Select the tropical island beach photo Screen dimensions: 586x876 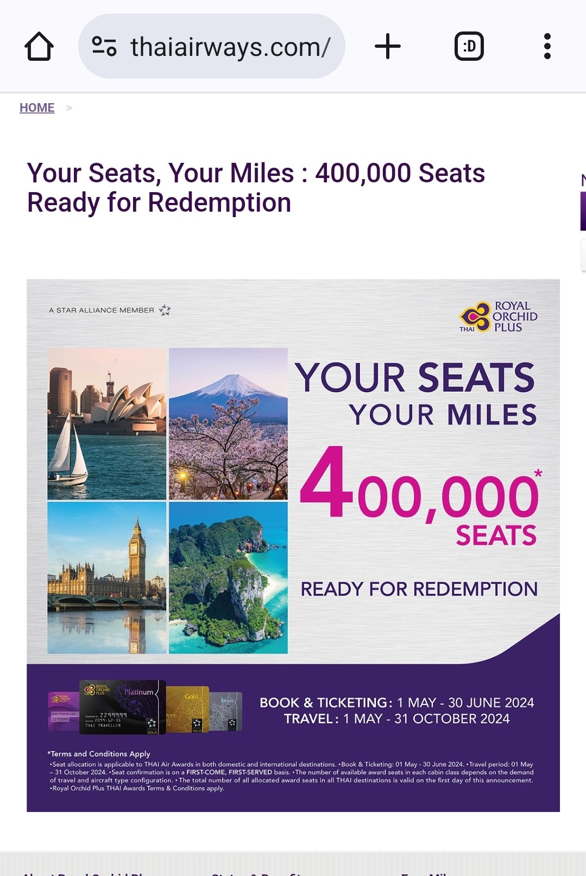pyautogui.click(x=228, y=577)
